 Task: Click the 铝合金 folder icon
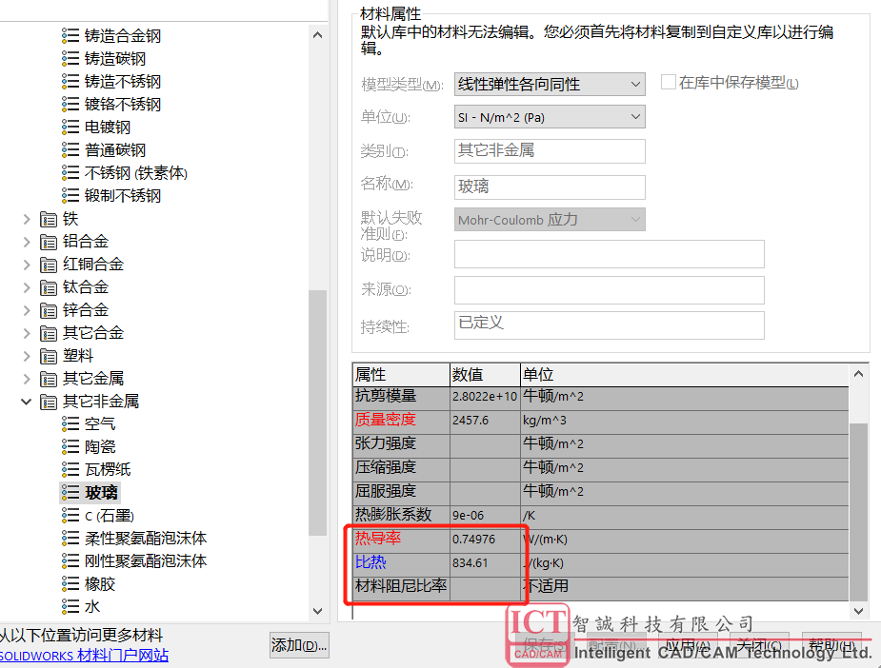coord(49,242)
